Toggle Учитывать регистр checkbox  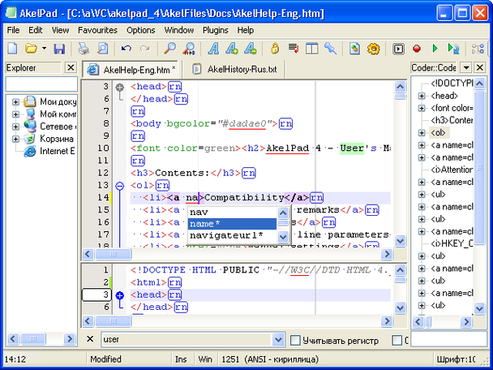295,340
